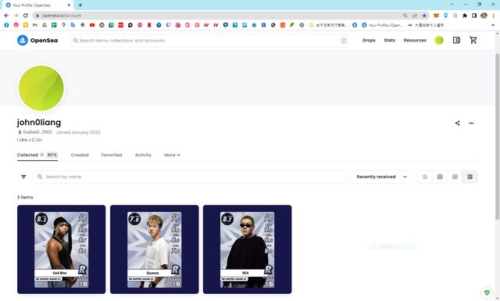Click the green account avatar in header
The width and height of the screenshot is (500, 301).
click(x=439, y=40)
